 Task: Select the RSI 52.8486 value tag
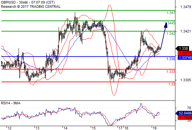pyautogui.click(x=184, y=113)
